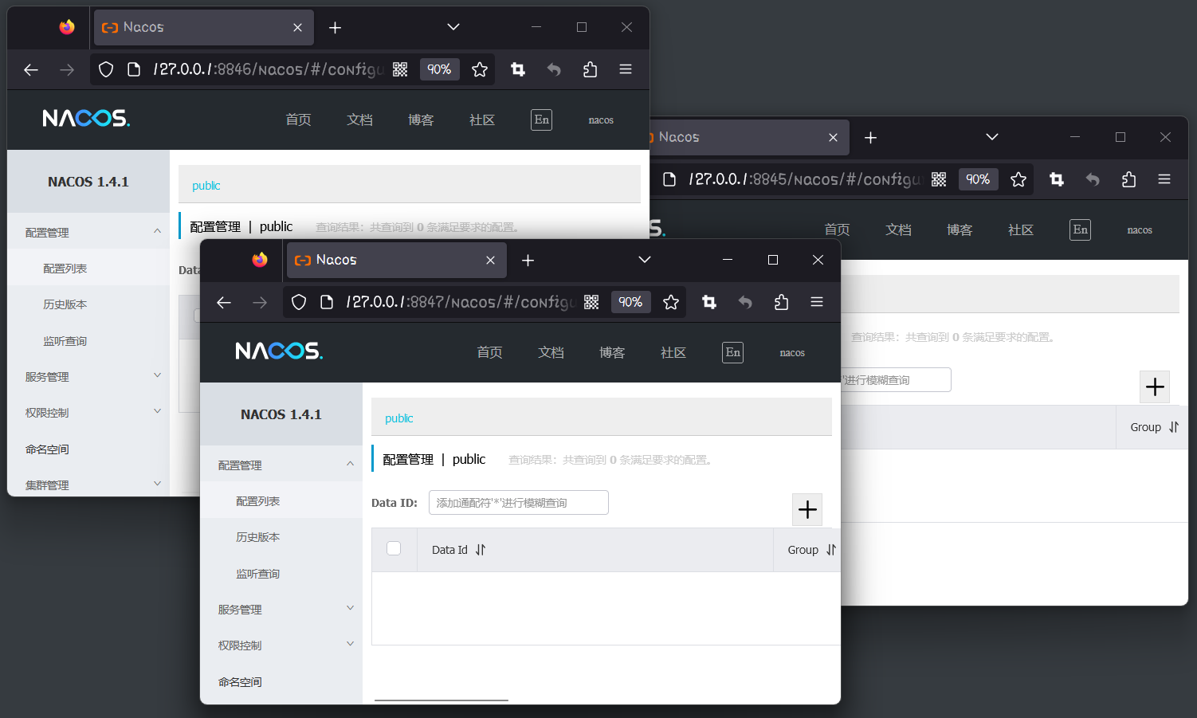Click 社区 link in the 8846 window
1197x718 pixels.
pos(482,120)
